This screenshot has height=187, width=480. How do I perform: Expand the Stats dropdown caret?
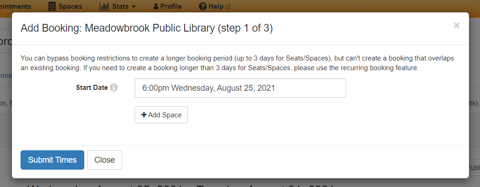click(133, 6)
